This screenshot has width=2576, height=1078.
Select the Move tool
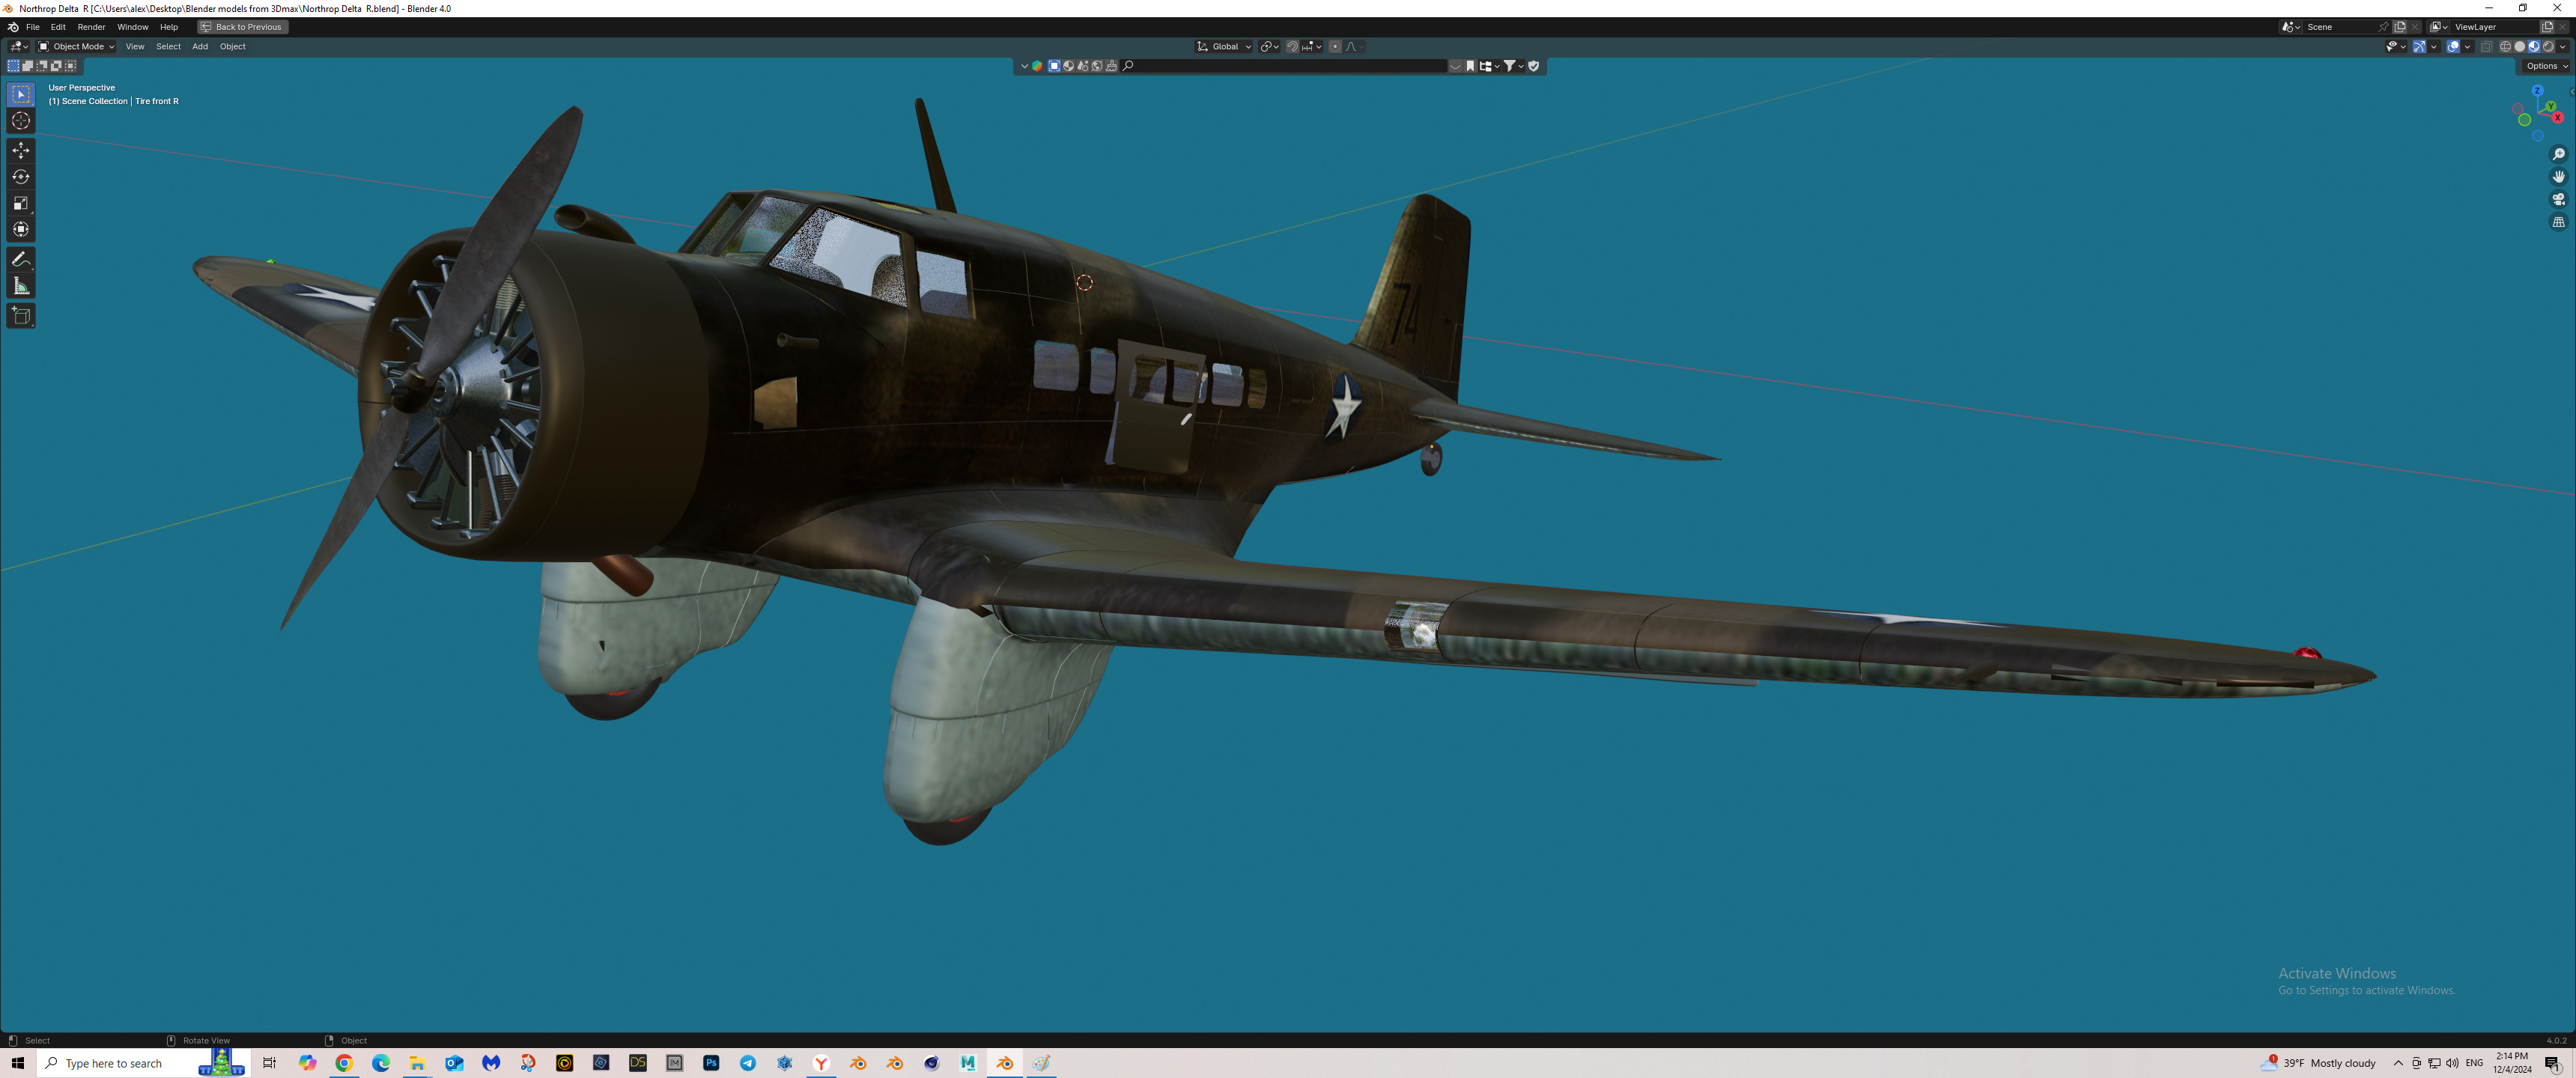[x=21, y=150]
